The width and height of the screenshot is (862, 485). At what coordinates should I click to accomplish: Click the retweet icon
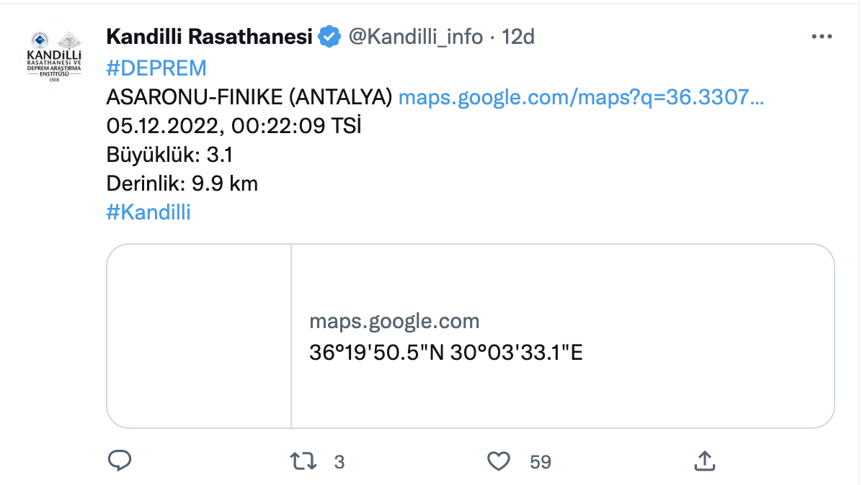click(306, 461)
